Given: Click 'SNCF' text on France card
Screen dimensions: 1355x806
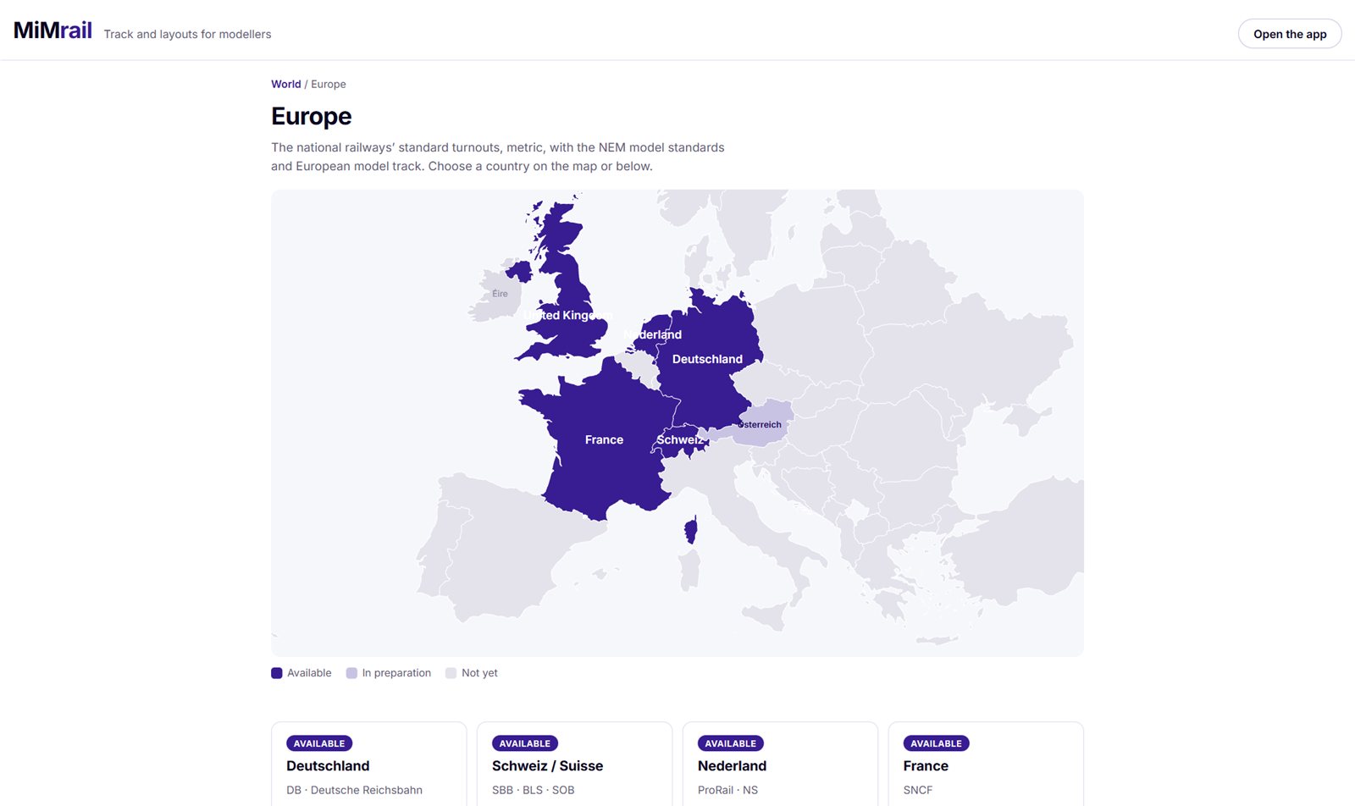Looking at the screenshot, I should (x=918, y=790).
